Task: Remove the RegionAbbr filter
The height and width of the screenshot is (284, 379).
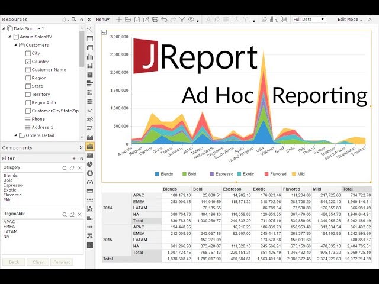Action: tap(79, 214)
